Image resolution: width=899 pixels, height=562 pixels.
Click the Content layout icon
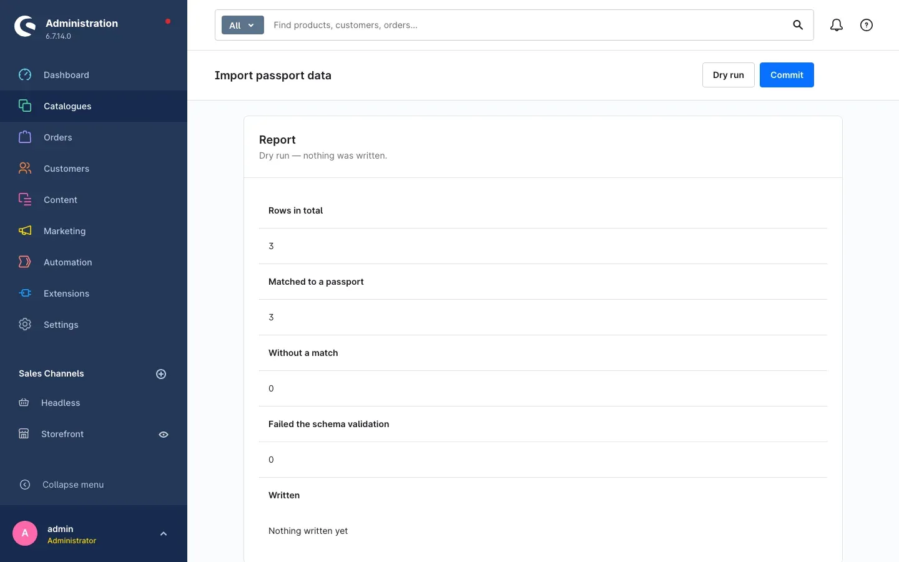(25, 200)
